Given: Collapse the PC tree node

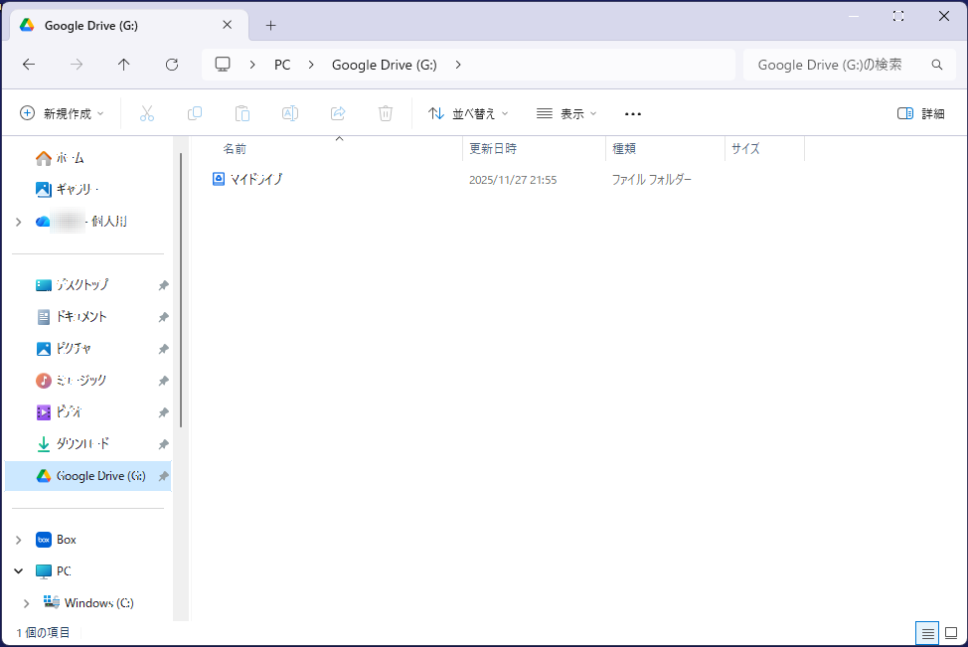Looking at the screenshot, I should 18,571.
